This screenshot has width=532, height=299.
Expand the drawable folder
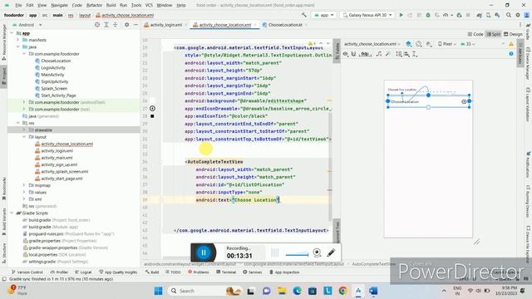[x=24, y=130]
